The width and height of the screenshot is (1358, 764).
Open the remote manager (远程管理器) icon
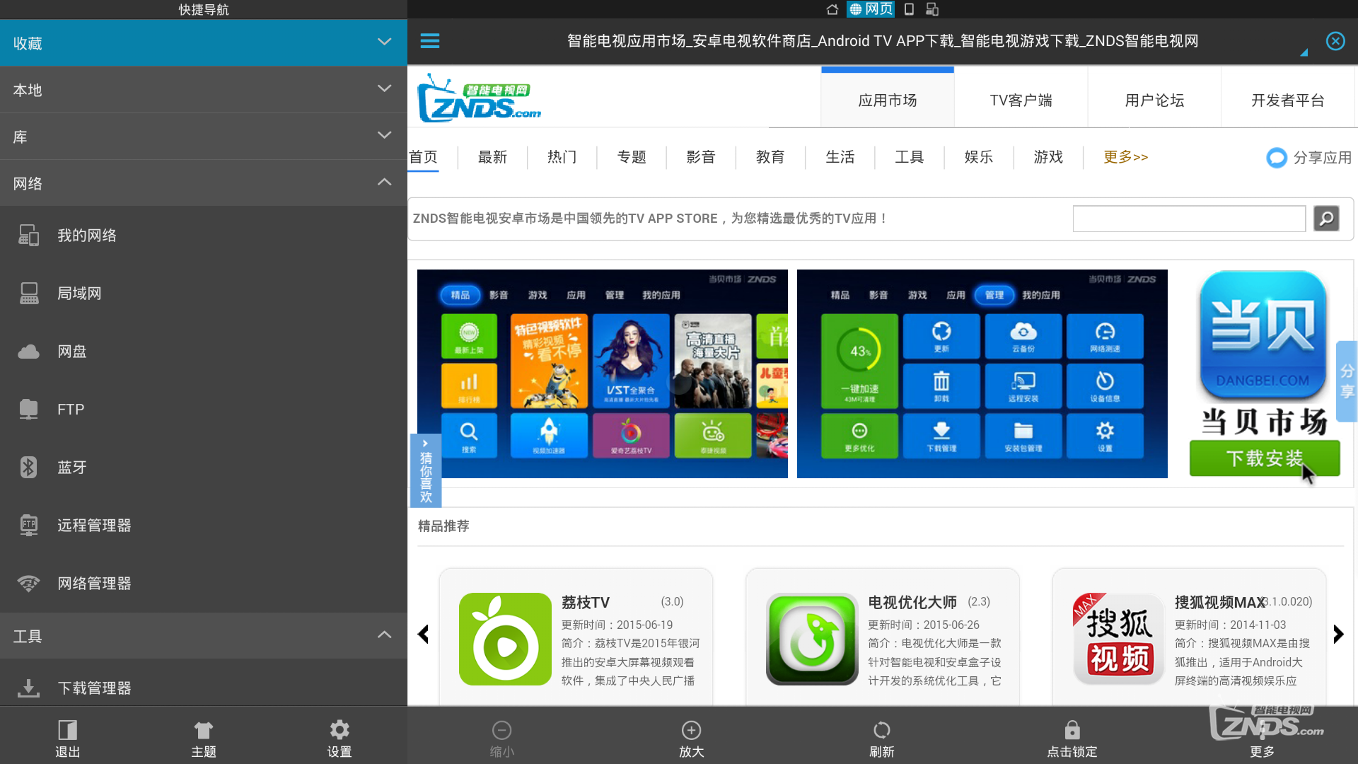28,525
